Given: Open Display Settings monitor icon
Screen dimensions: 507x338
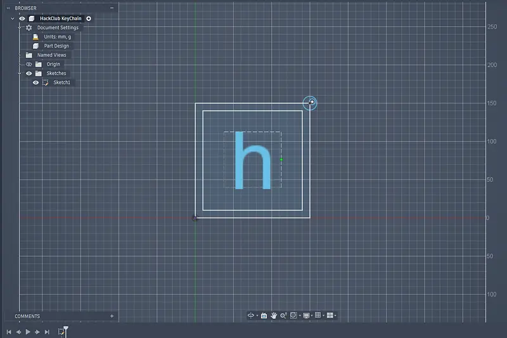Looking at the screenshot, I should pos(306,315).
